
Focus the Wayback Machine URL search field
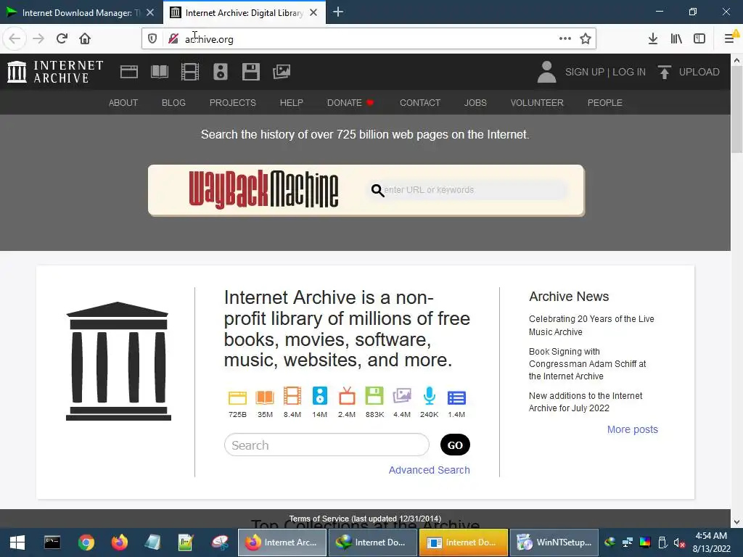point(468,190)
